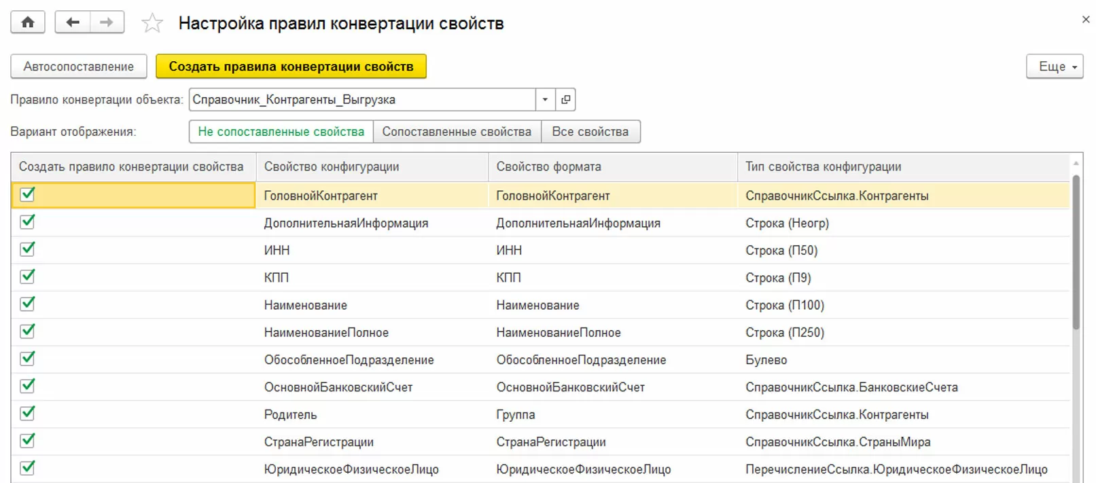Screen dimensions: 1096x483
Task: Uncheck the Наименование row checkbox
Action: pyautogui.click(x=27, y=304)
